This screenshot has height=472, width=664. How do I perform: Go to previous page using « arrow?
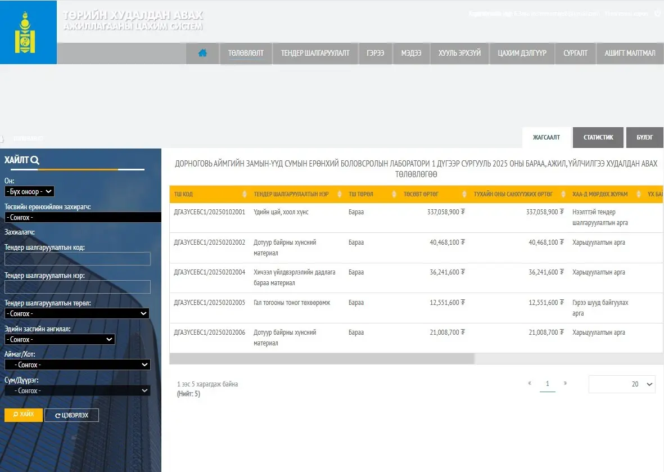[530, 383]
